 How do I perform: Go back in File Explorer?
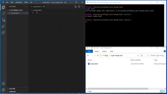point(88,56)
